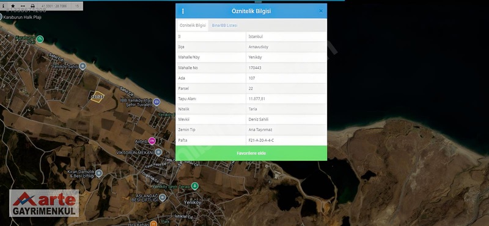Click the Arnavutköy value in İlçe row
This screenshot has width=489, height=226.
tap(258, 47)
